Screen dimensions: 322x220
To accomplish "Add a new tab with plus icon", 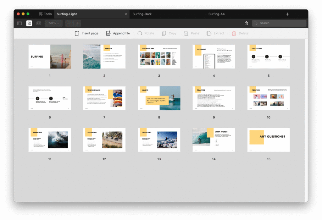I will [x=287, y=14].
